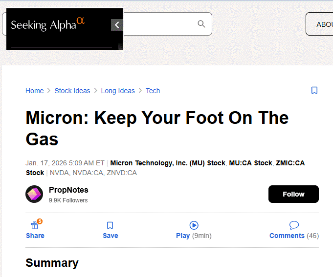
Task: Collapse the Seeking Alpha sidebar arrow
Action: tap(117, 25)
